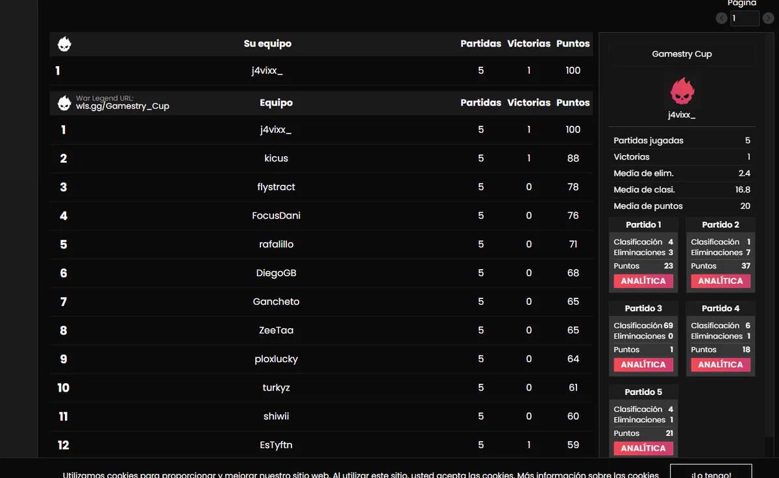Viewport: 779px width, 478px height.
Task: Click the Media de clasi. stat row
Action: pos(682,189)
